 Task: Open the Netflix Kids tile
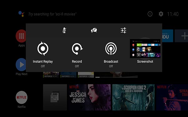(x=55, y=97)
